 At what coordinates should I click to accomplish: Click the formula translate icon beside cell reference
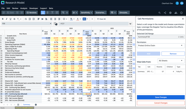(x=56, y=24)
